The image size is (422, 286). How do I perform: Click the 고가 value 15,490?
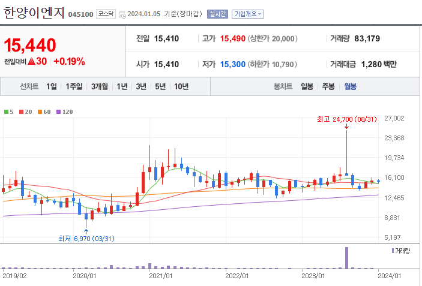pyautogui.click(x=233, y=39)
